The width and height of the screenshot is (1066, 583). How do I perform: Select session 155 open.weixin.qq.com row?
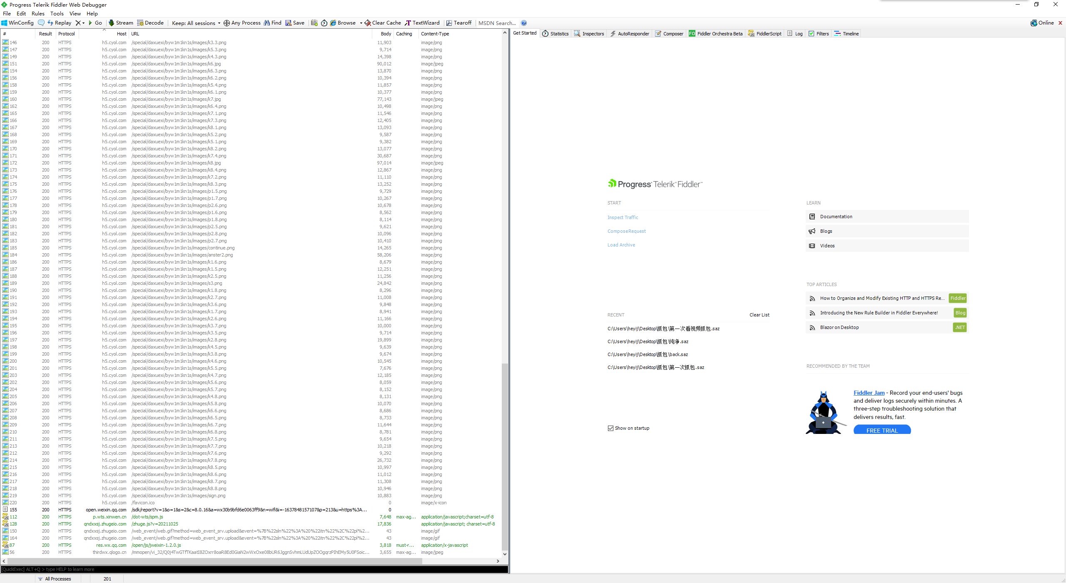coord(251,510)
